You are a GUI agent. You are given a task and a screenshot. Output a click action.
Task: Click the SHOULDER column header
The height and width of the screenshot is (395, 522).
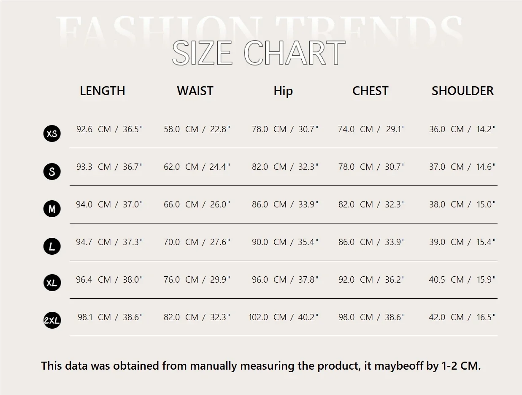point(462,91)
